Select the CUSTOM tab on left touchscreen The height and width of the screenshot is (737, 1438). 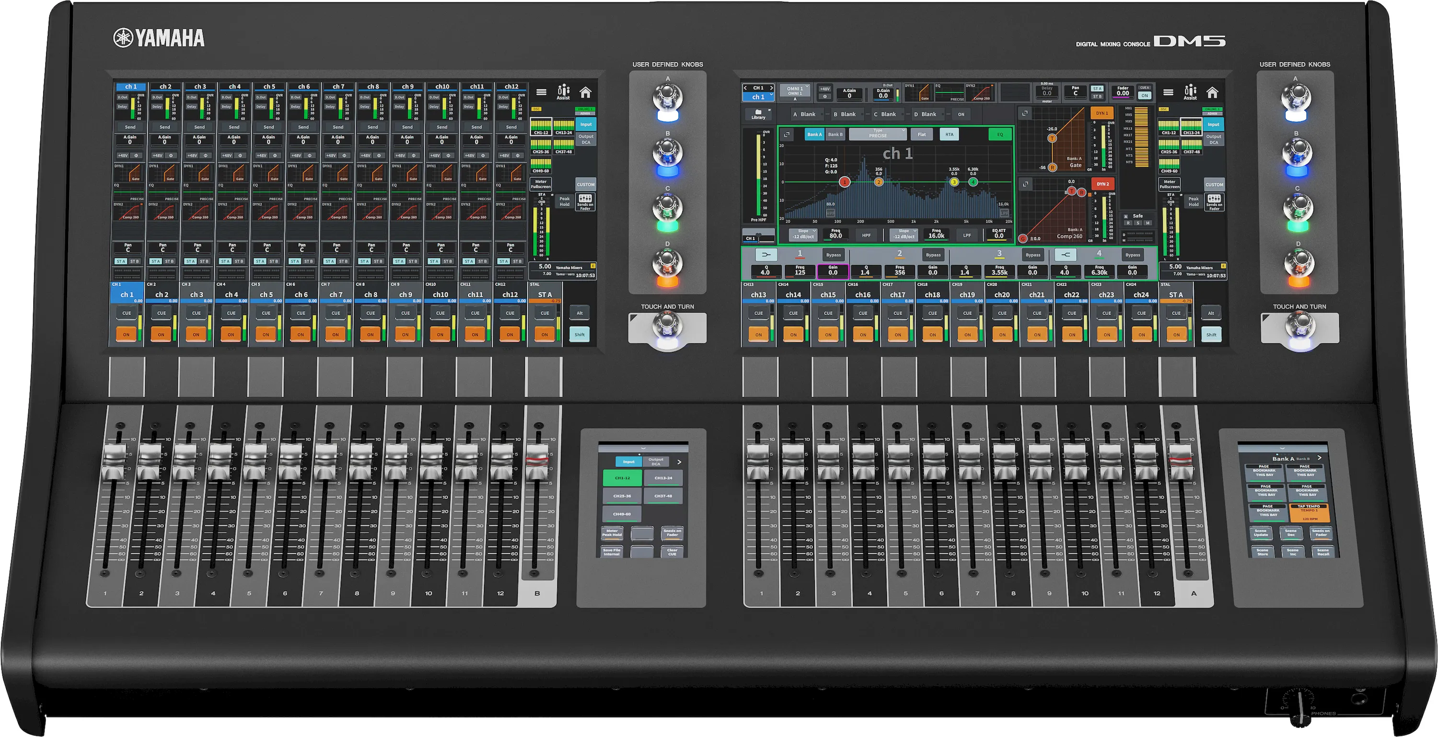(x=586, y=184)
